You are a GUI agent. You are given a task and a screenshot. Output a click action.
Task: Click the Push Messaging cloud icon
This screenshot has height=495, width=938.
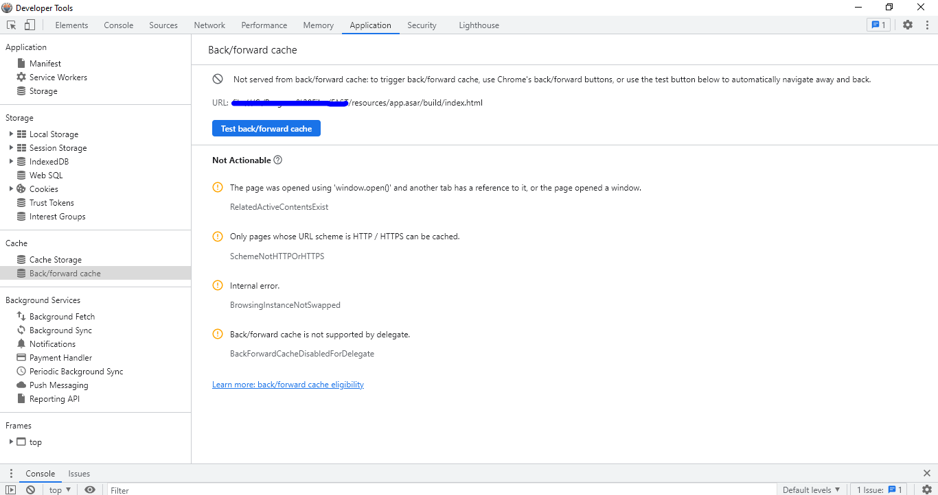tap(21, 385)
